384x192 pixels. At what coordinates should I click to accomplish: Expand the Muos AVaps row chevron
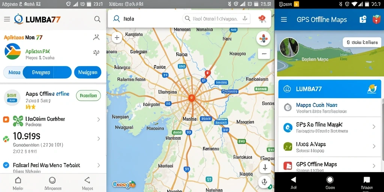coord(374,146)
